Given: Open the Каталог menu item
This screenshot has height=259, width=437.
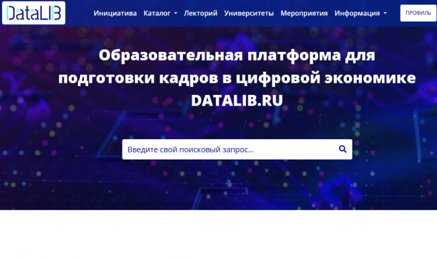Looking at the screenshot, I should 157,13.
